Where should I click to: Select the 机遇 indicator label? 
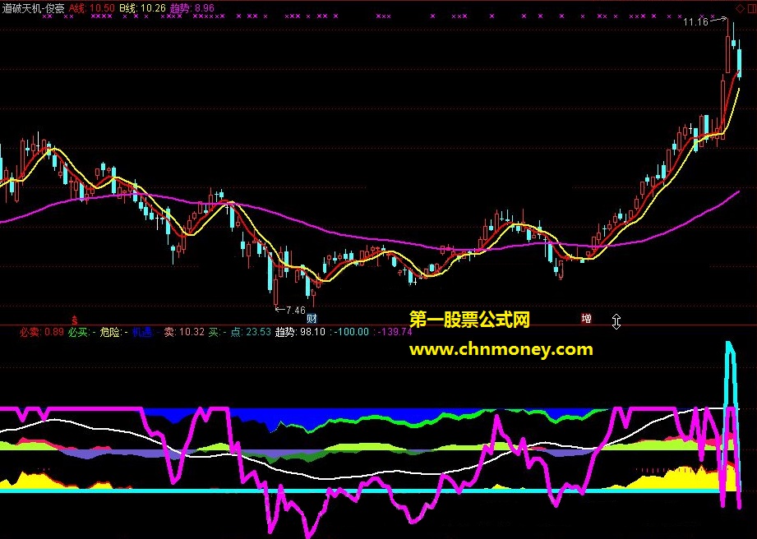[146, 332]
